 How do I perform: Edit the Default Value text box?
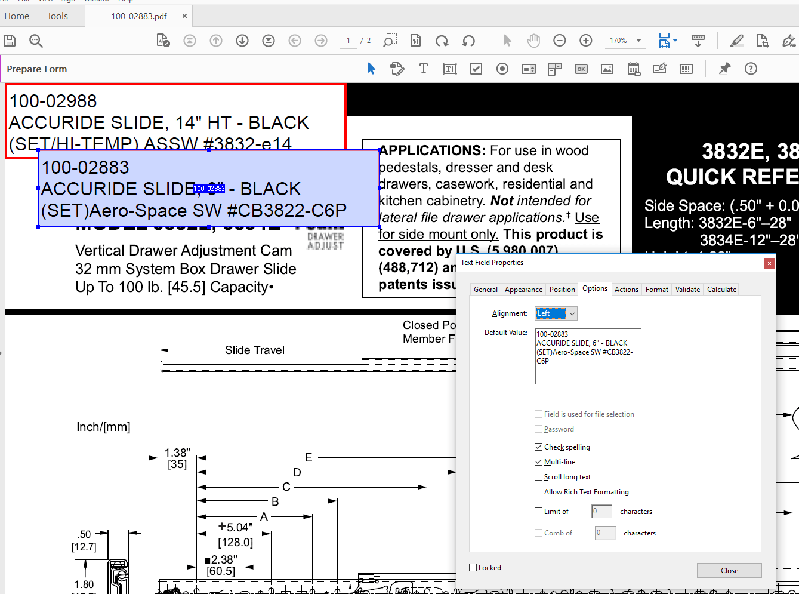point(588,356)
